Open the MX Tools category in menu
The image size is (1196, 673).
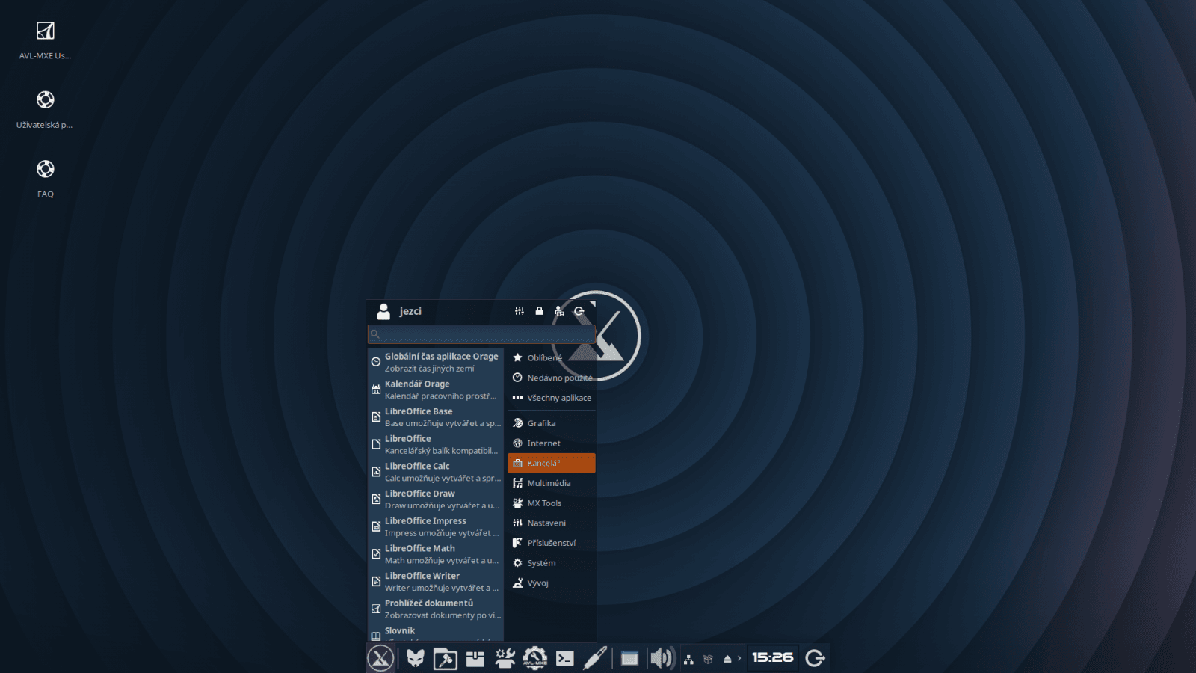pos(544,503)
